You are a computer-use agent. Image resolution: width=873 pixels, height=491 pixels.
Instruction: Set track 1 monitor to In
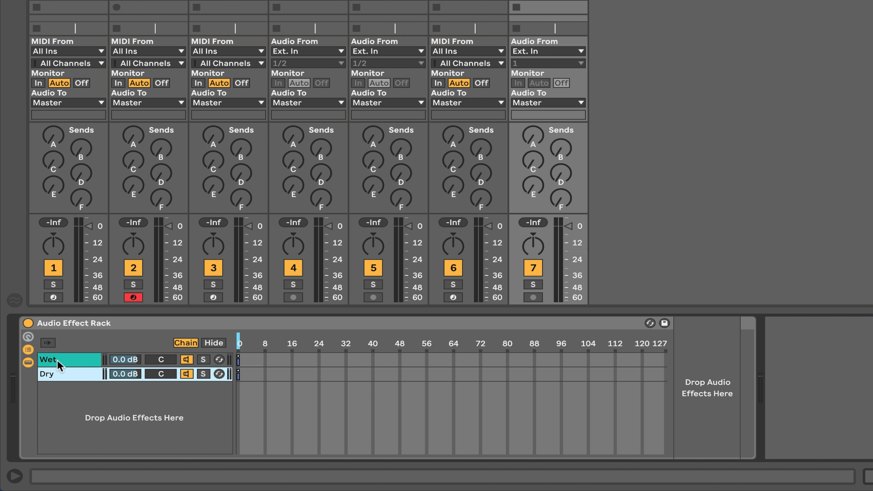point(38,83)
